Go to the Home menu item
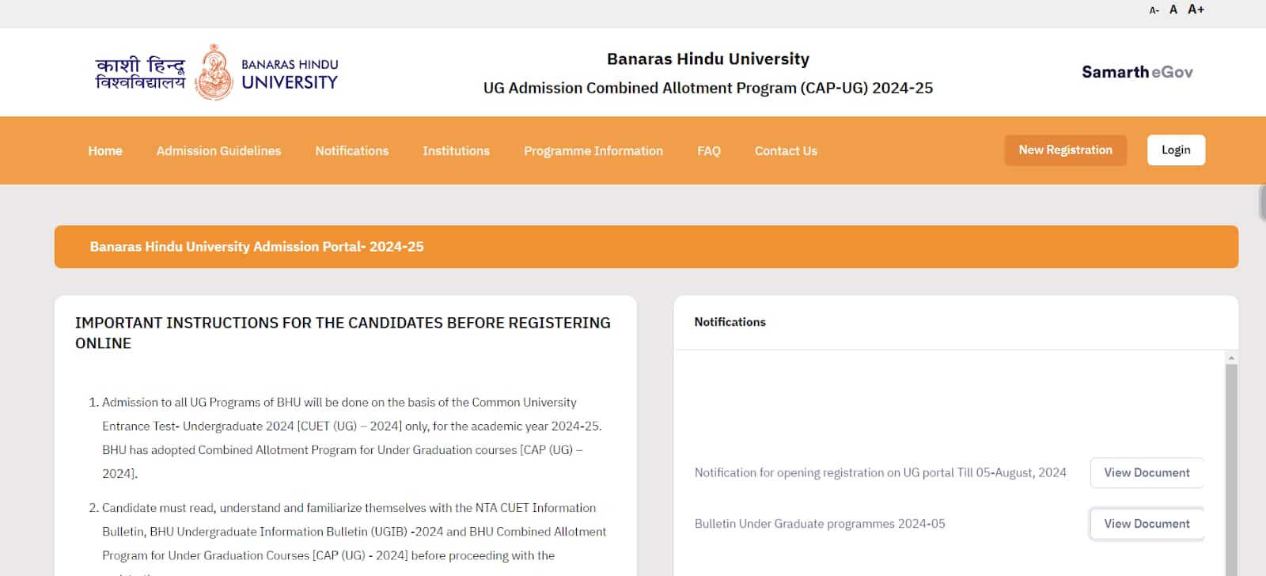 click(x=105, y=150)
